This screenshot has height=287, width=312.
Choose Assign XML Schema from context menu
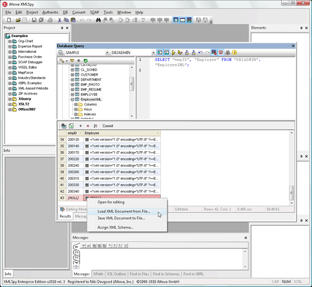pos(115,227)
